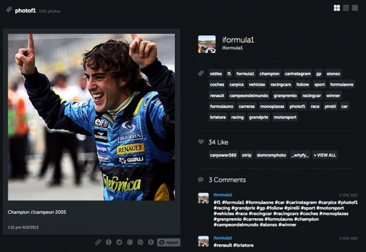Click avatar beside the first comment
366x252 pixels.
tap(203, 198)
